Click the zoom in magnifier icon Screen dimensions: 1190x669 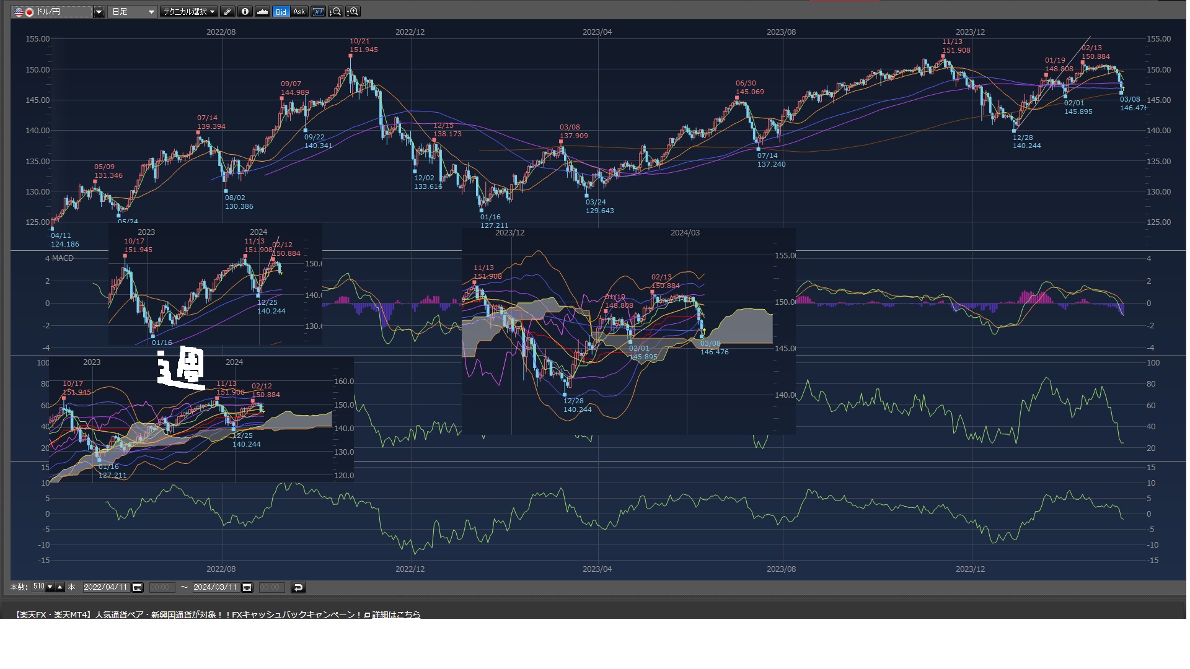[353, 12]
